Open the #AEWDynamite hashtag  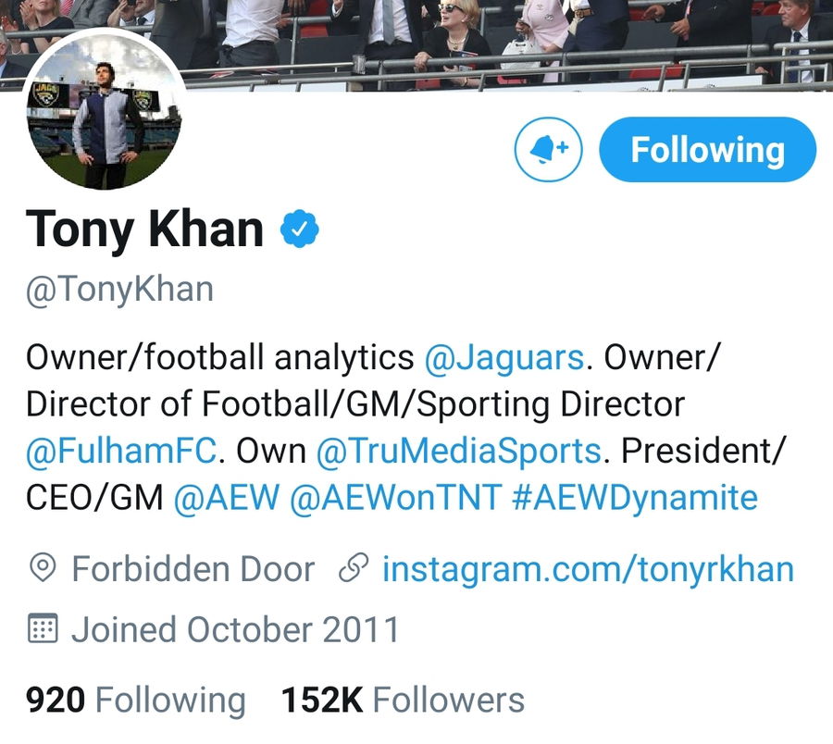[x=634, y=498]
